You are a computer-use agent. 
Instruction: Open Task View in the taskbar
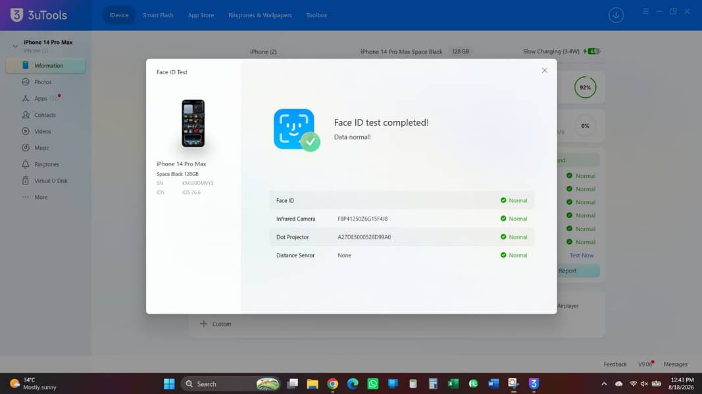point(292,383)
